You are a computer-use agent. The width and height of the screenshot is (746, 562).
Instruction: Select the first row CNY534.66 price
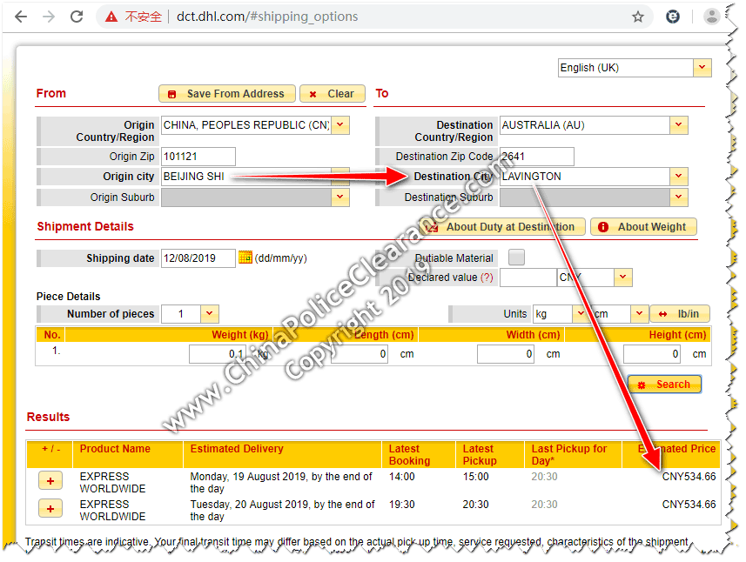click(689, 477)
